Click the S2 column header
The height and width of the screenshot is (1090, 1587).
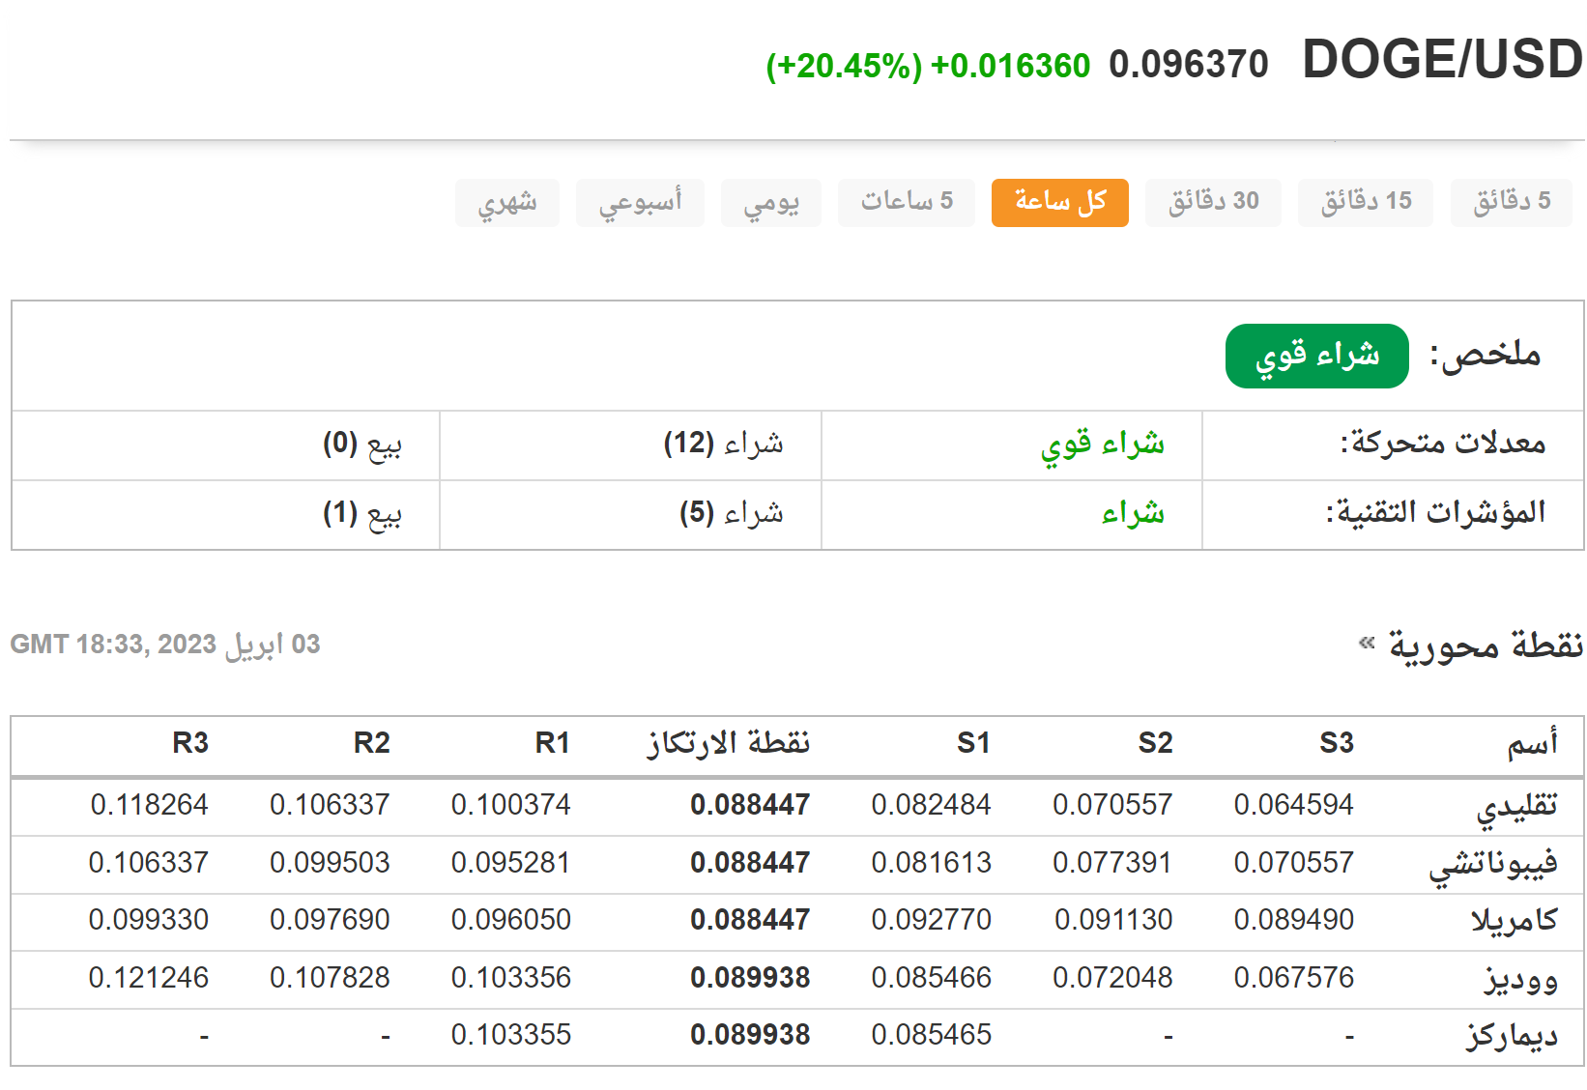[1155, 743]
